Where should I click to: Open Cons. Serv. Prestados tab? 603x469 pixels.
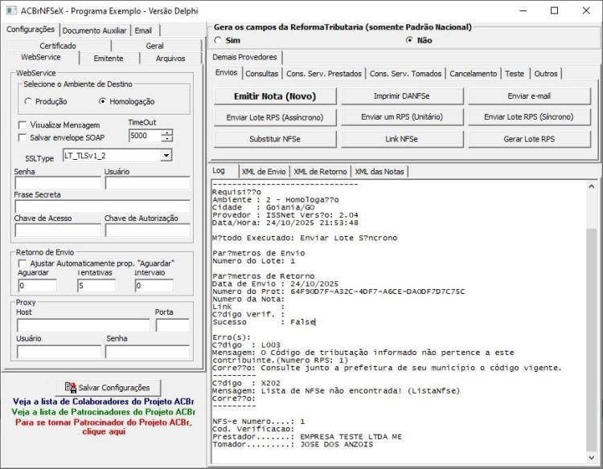pyautogui.click(x=324, y=73)
